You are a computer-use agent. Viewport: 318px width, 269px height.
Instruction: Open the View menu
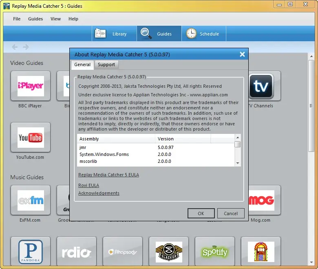tap(55, 19)
